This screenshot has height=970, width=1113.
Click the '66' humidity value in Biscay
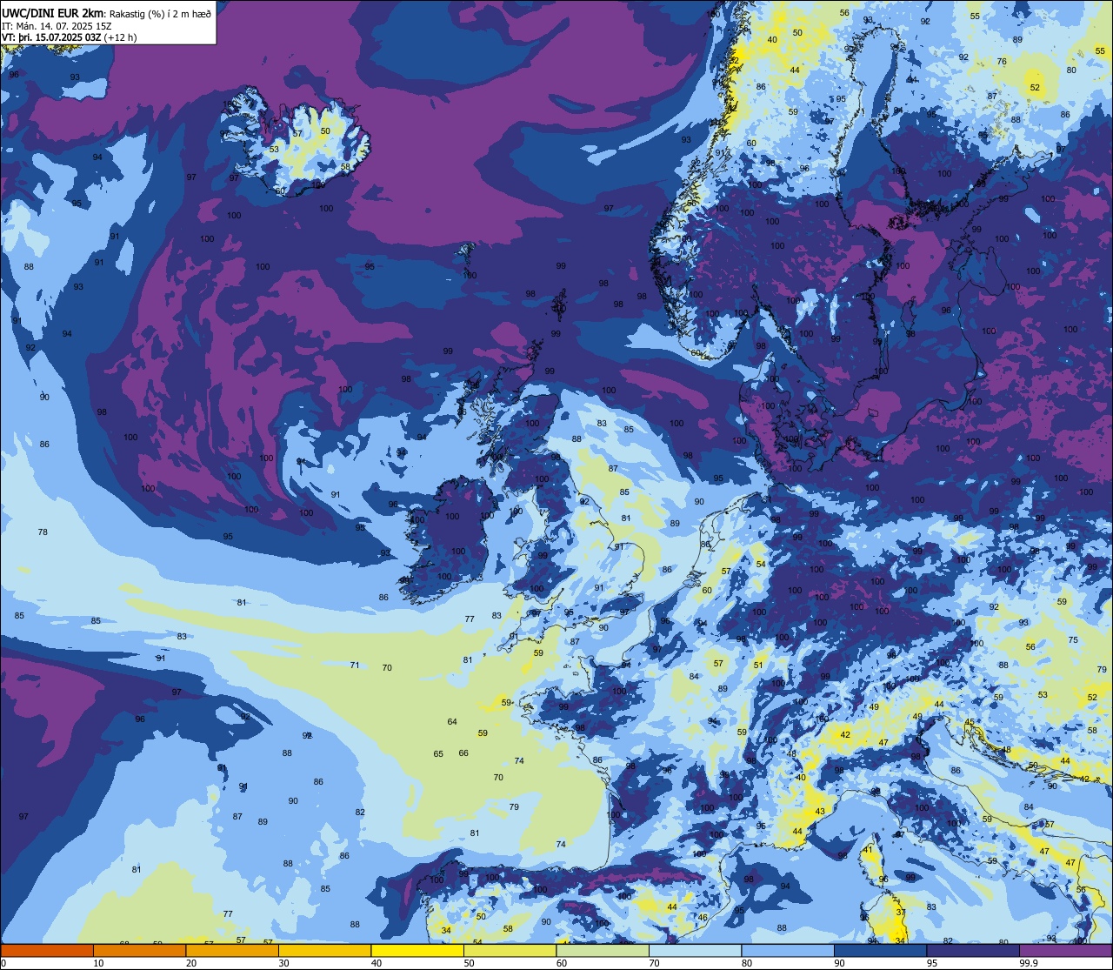tap(463, 753)
